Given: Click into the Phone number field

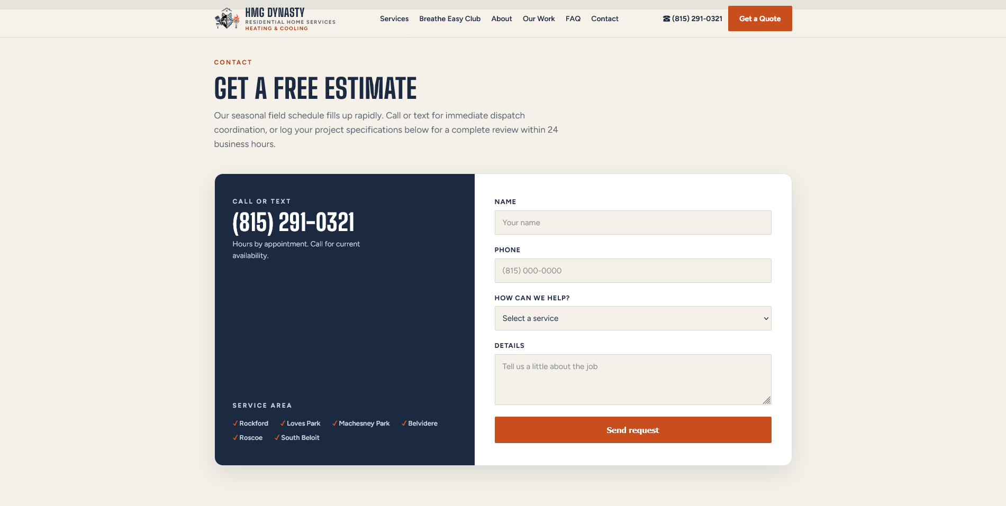Looking at the screenshot, I should click(633, 271).
